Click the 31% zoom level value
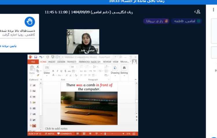 pos(128,134)
